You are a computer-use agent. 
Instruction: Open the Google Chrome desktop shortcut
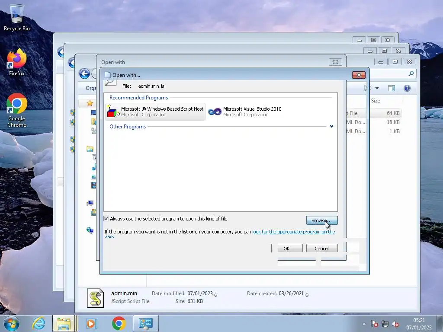(17, 110)
